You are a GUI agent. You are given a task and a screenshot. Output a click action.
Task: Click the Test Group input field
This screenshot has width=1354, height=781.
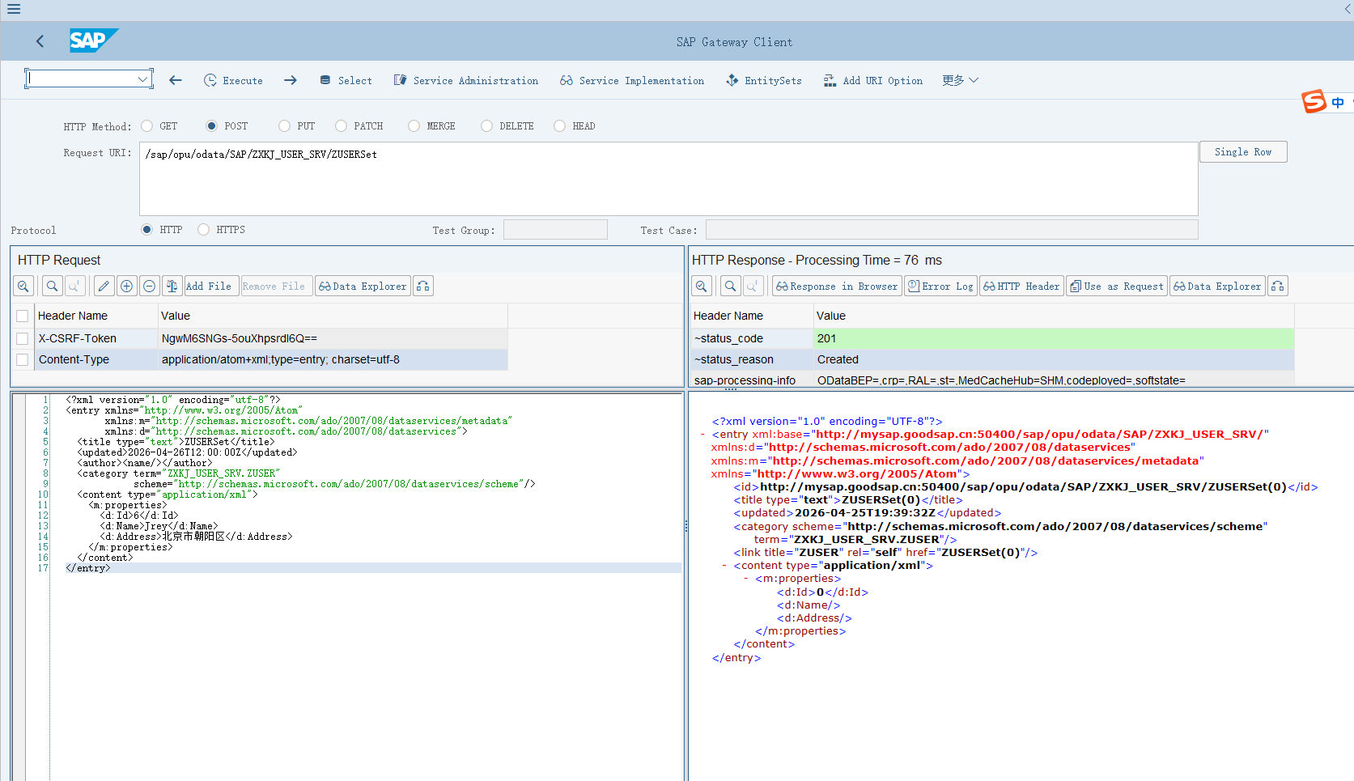[x=555, y=230]
